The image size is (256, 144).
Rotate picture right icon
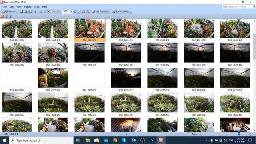(88, 12)
